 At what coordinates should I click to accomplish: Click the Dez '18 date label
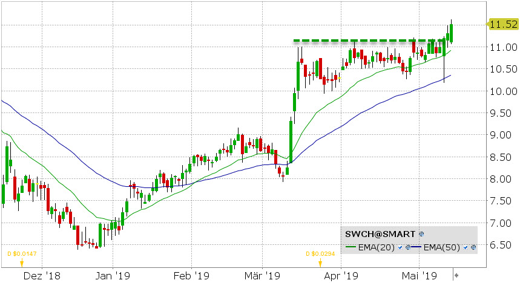pyautogui.click(x=42, y=276)
